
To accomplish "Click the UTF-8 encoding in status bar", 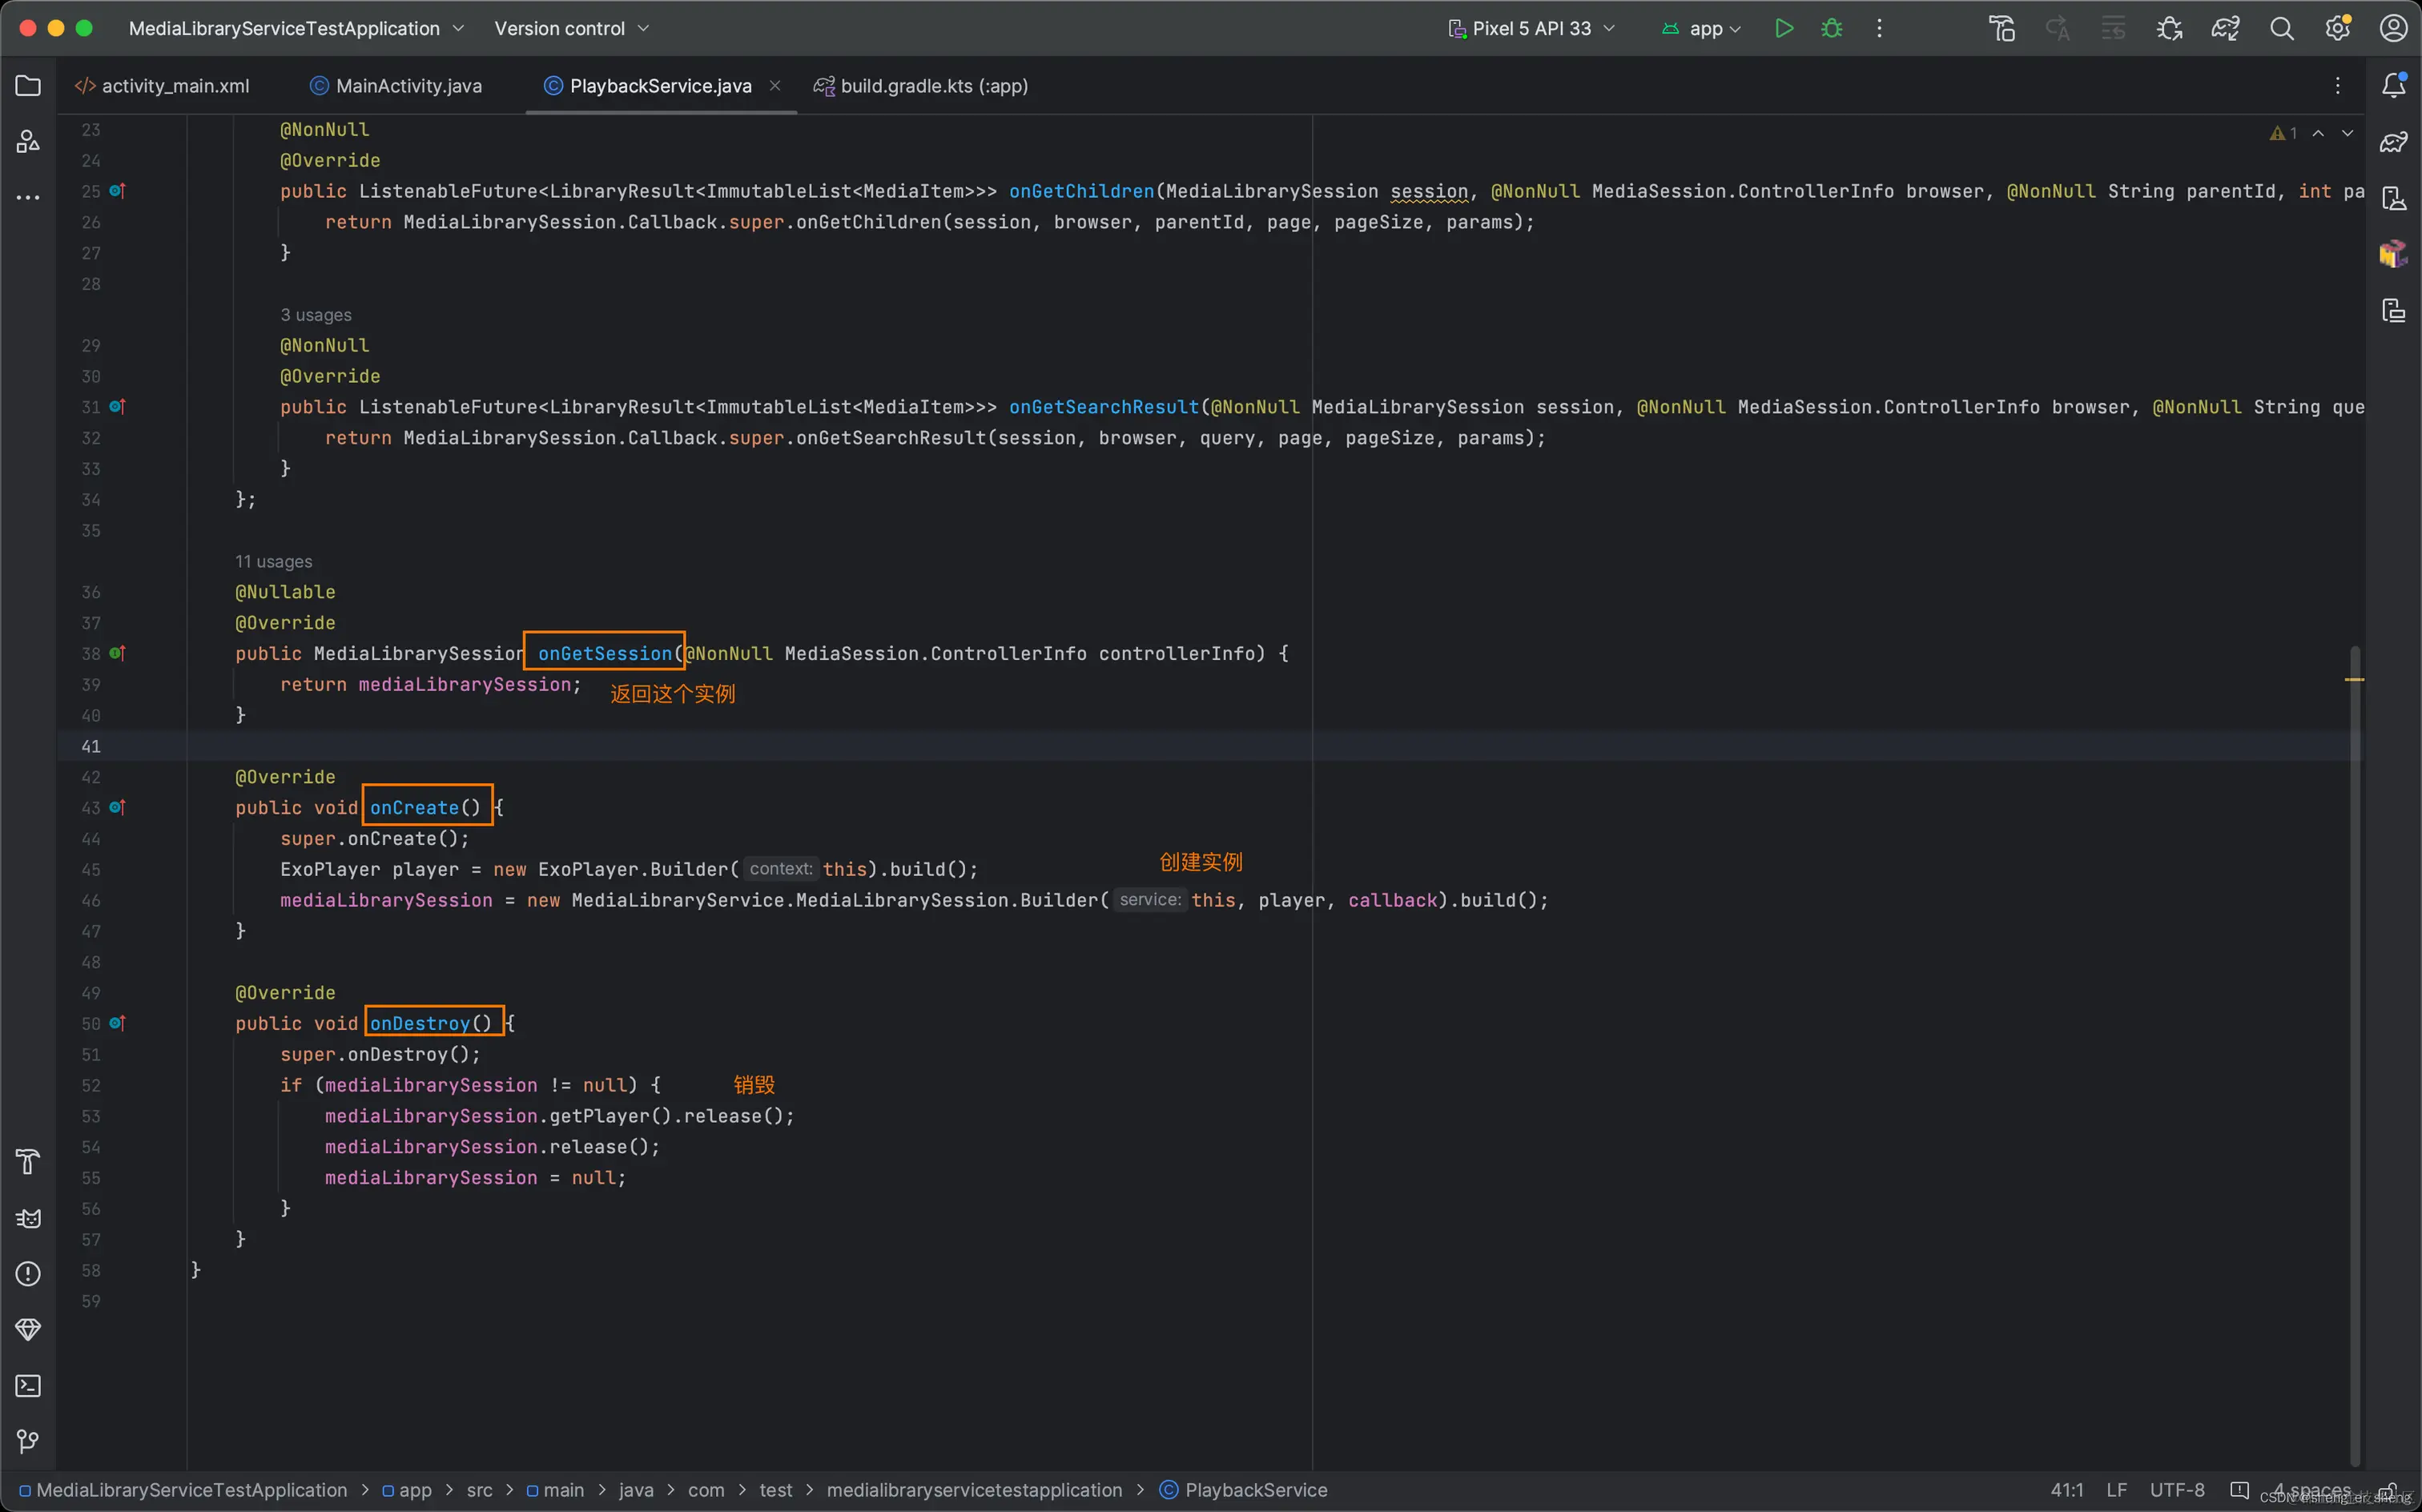I will [2176, 1490].
